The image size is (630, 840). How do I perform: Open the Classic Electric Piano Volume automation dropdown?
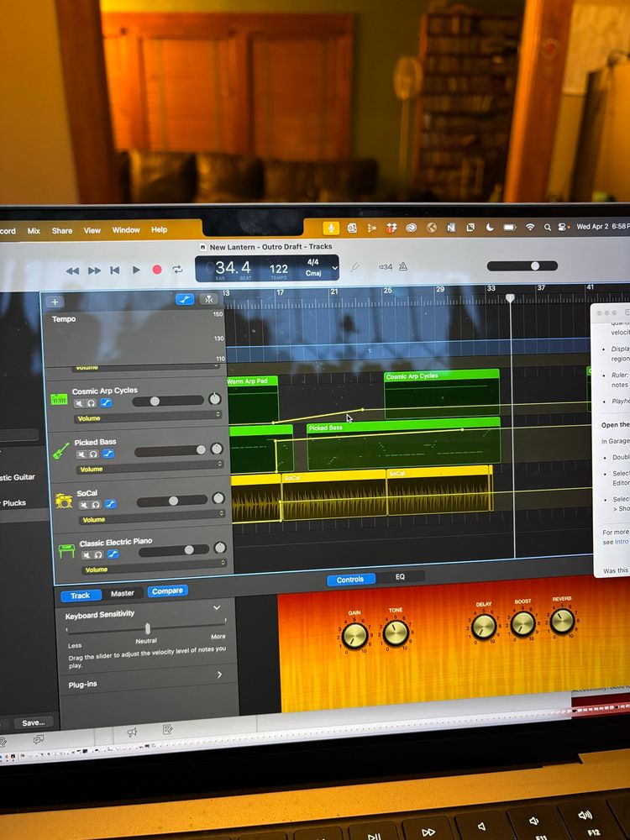tap(155, 566)
